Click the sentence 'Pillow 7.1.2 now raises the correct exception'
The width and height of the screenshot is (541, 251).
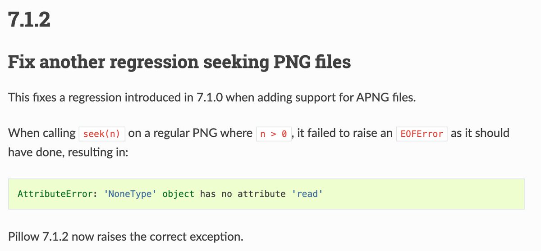tap(126, 236)
